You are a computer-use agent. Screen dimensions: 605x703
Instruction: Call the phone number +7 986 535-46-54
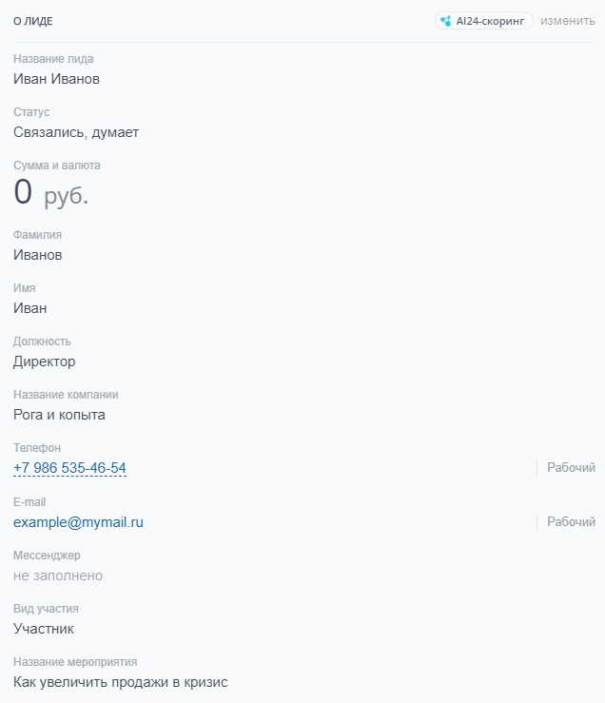coord(69,468)
